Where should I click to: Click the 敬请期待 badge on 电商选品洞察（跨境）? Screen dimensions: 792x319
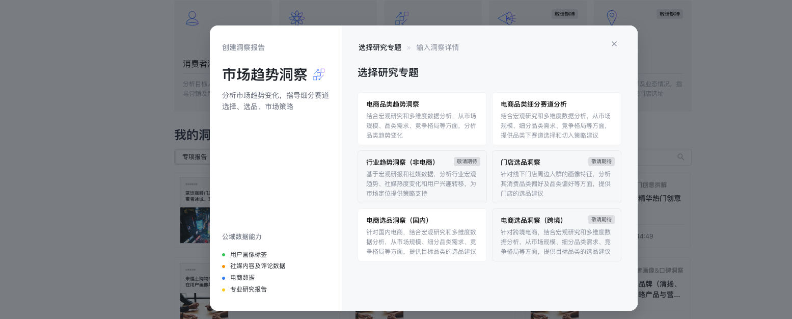[601, 220]
